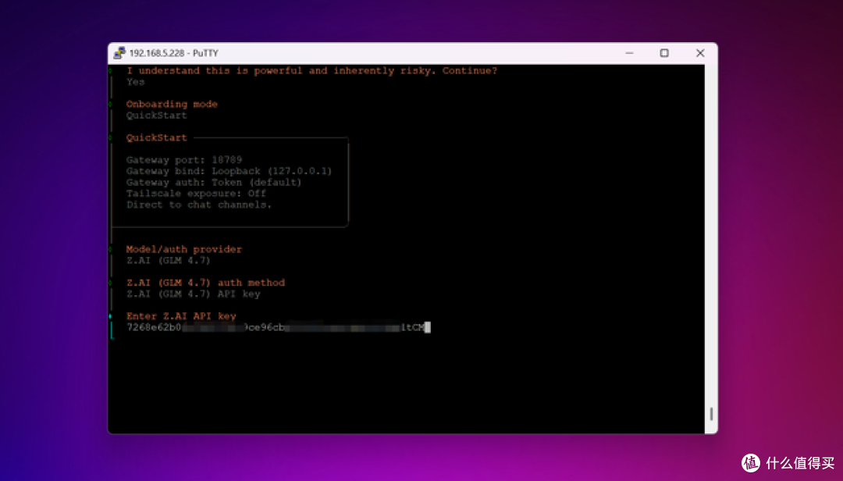Click the 'QuickStart' answer under Onboarding mode
The image size is (843, 481).
pyautogui.click(x=156, y=115)
